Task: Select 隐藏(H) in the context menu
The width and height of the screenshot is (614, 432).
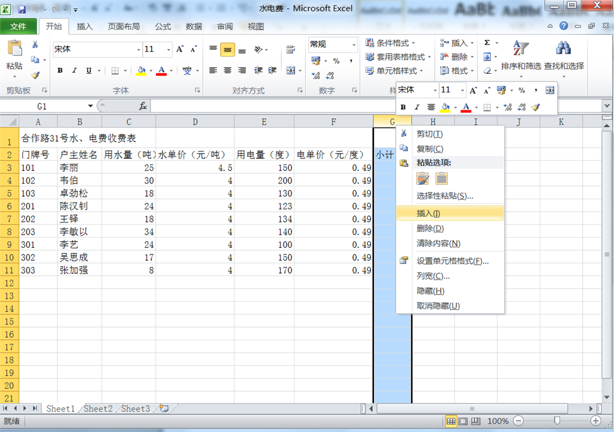Action: pyautogui.click(x=430, y=291)
